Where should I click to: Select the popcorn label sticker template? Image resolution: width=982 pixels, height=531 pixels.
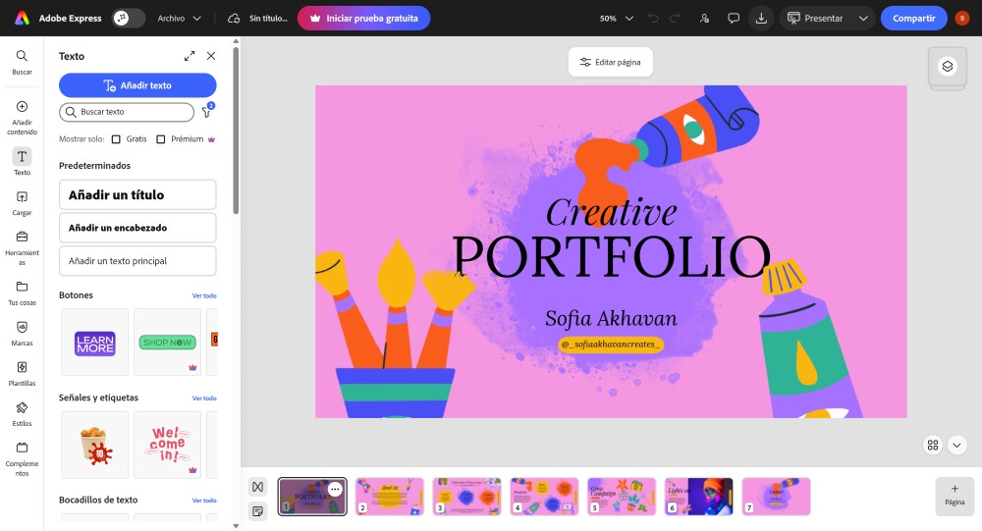pyautogui.click(x=94, y=445)
